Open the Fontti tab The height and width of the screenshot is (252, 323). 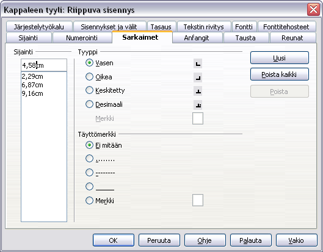244,27
